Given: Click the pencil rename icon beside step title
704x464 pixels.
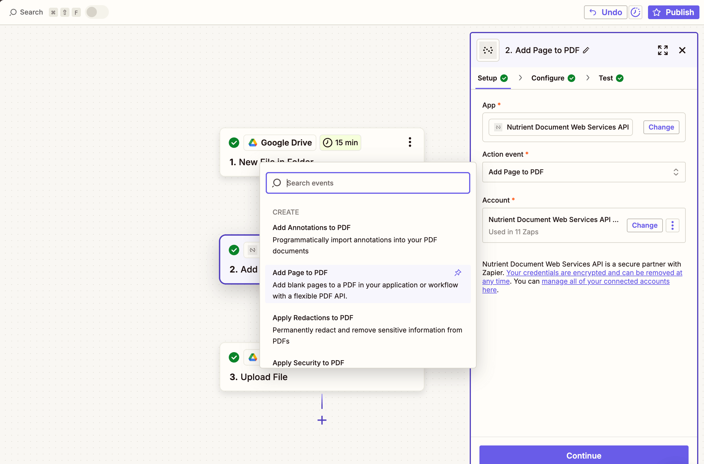Looking at the screenshot, I should [586, 50].
